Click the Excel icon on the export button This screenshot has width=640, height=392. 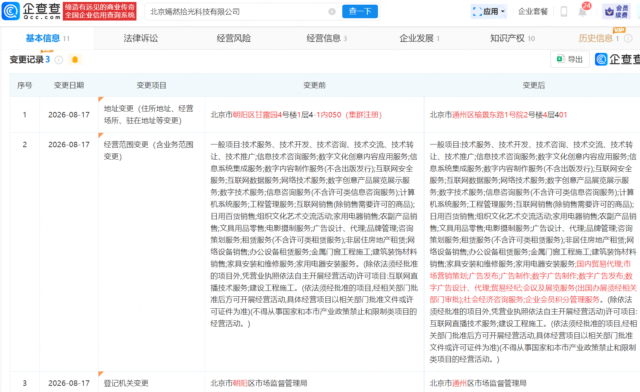coord(561,59)
